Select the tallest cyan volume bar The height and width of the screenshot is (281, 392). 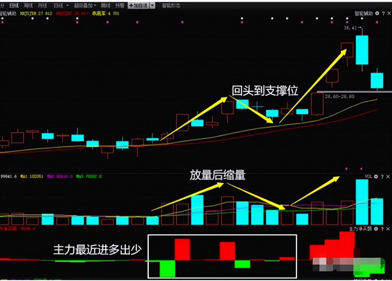pos(362,202)
